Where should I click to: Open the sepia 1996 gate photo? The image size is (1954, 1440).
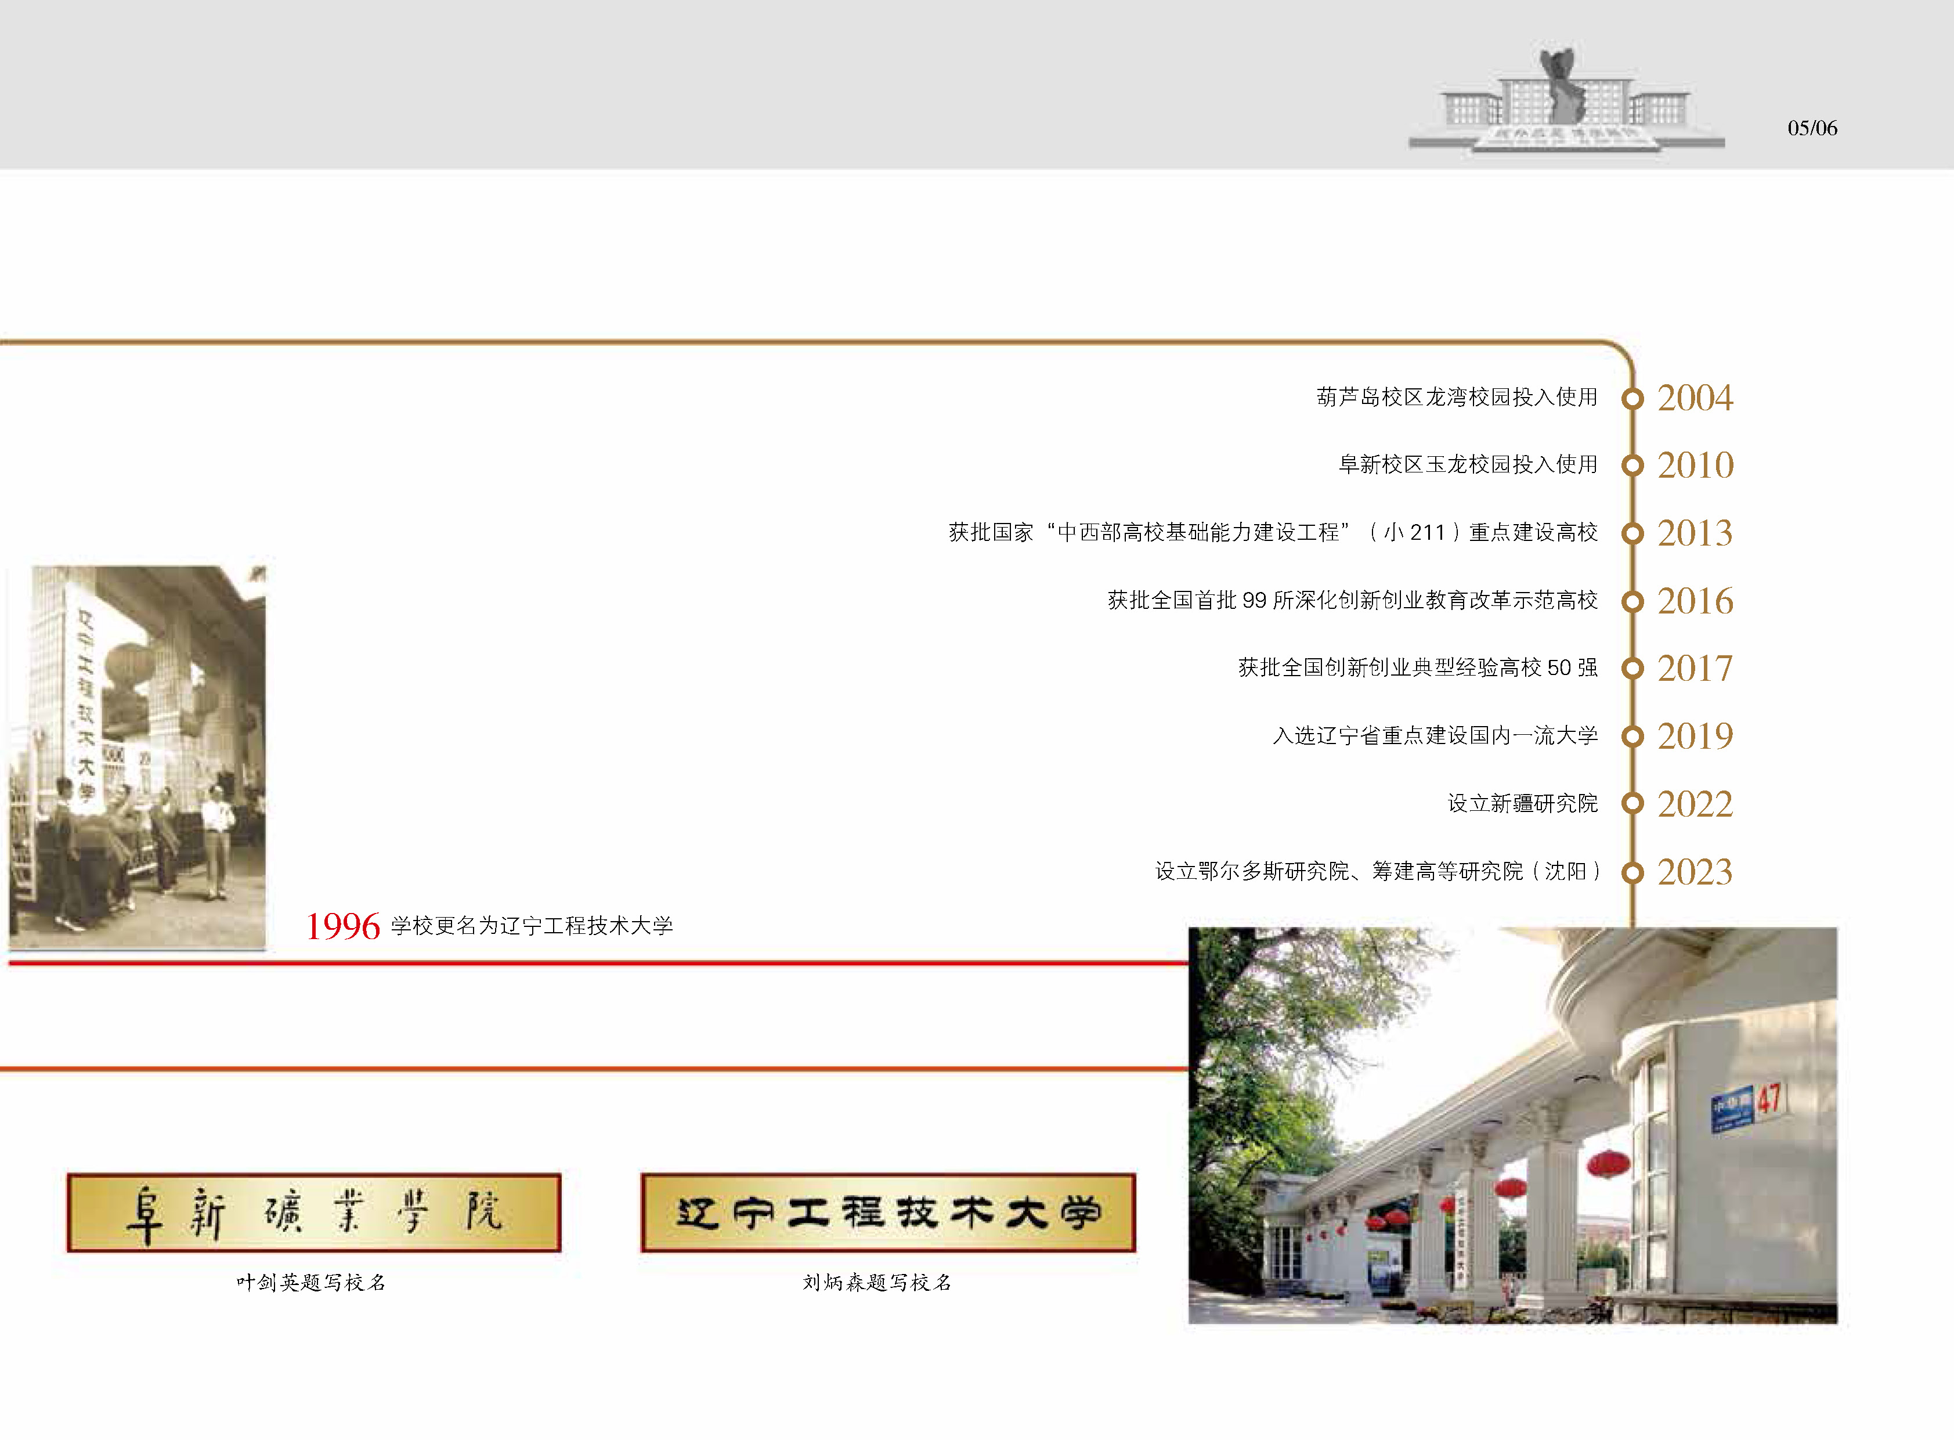point(138,757)
